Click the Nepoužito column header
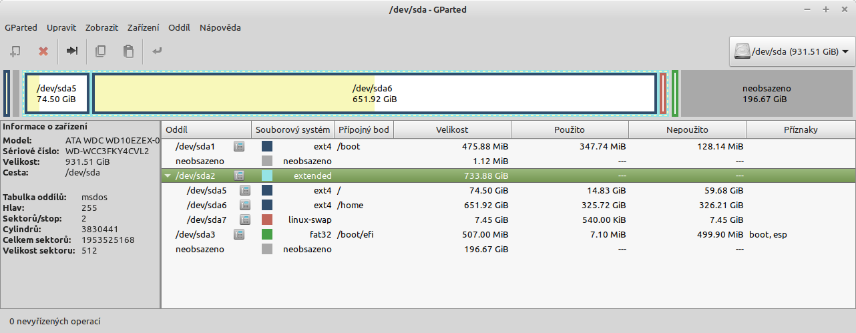This screenshot has height=333, width=856. 688,129
